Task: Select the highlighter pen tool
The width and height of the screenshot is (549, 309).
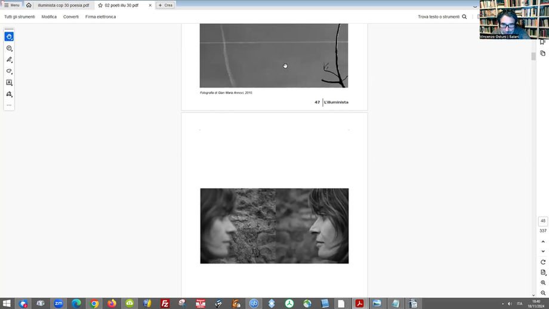Action: click(x=9, y=60)
